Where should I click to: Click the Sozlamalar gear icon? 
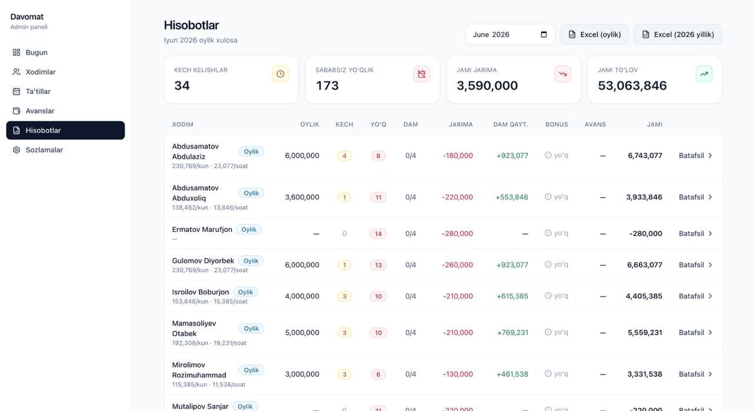tap(17, 150)
